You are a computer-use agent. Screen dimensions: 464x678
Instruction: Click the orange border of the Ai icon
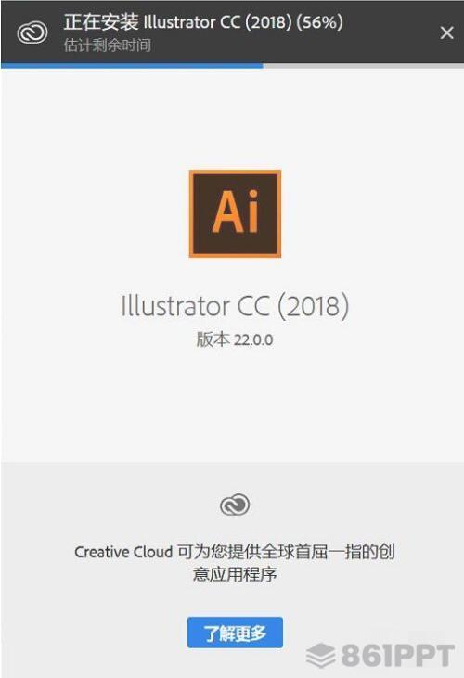pos(191,213)
